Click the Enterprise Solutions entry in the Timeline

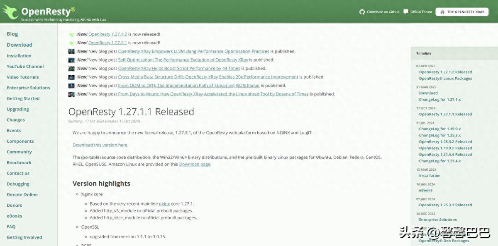coord(438,220)
